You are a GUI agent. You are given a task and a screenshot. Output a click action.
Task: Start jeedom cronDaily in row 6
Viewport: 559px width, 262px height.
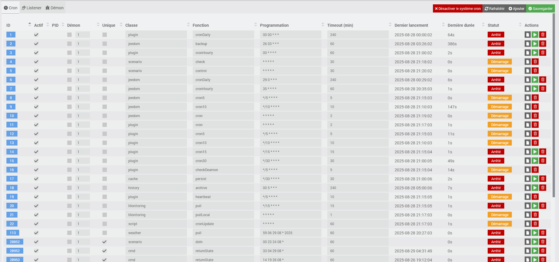point(535,80)
